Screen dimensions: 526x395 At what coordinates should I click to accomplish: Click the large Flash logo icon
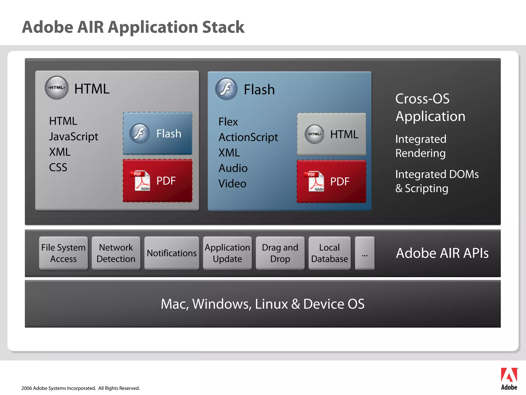pos(226,89)
